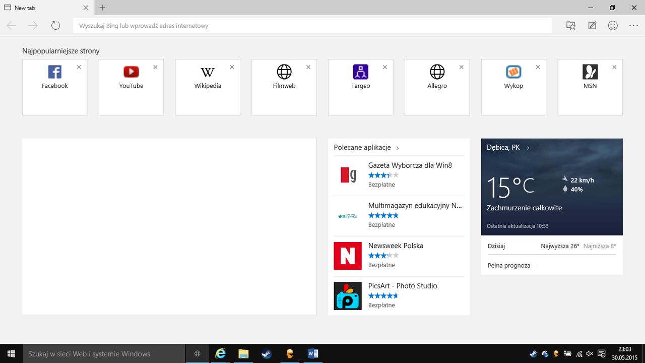Remove the Wykop tile with its X

point(538,67)
